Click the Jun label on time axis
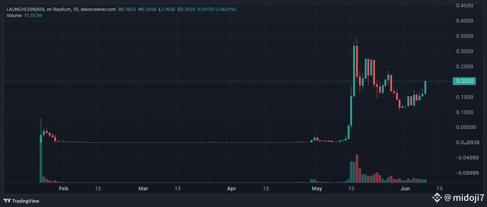Viewport: 487px width, 207px height. pos(405,188)
